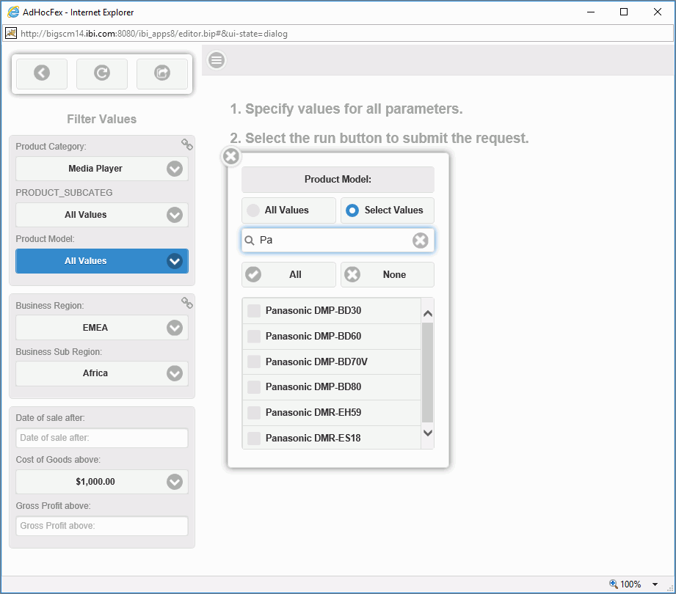Screen dimensions: 676x594
Task: Clear the search text using the X icon
Action: [419, 240]
